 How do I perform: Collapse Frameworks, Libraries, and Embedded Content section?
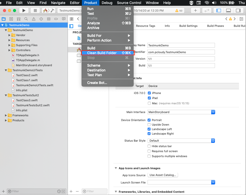[x=116, y=192]
